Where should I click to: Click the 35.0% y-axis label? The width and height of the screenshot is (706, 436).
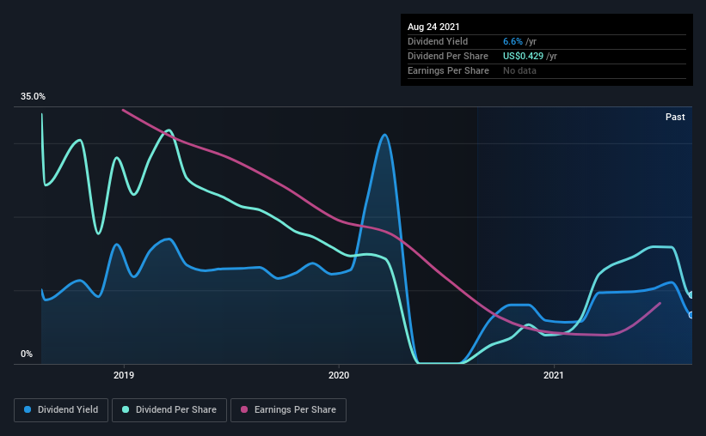33,97
